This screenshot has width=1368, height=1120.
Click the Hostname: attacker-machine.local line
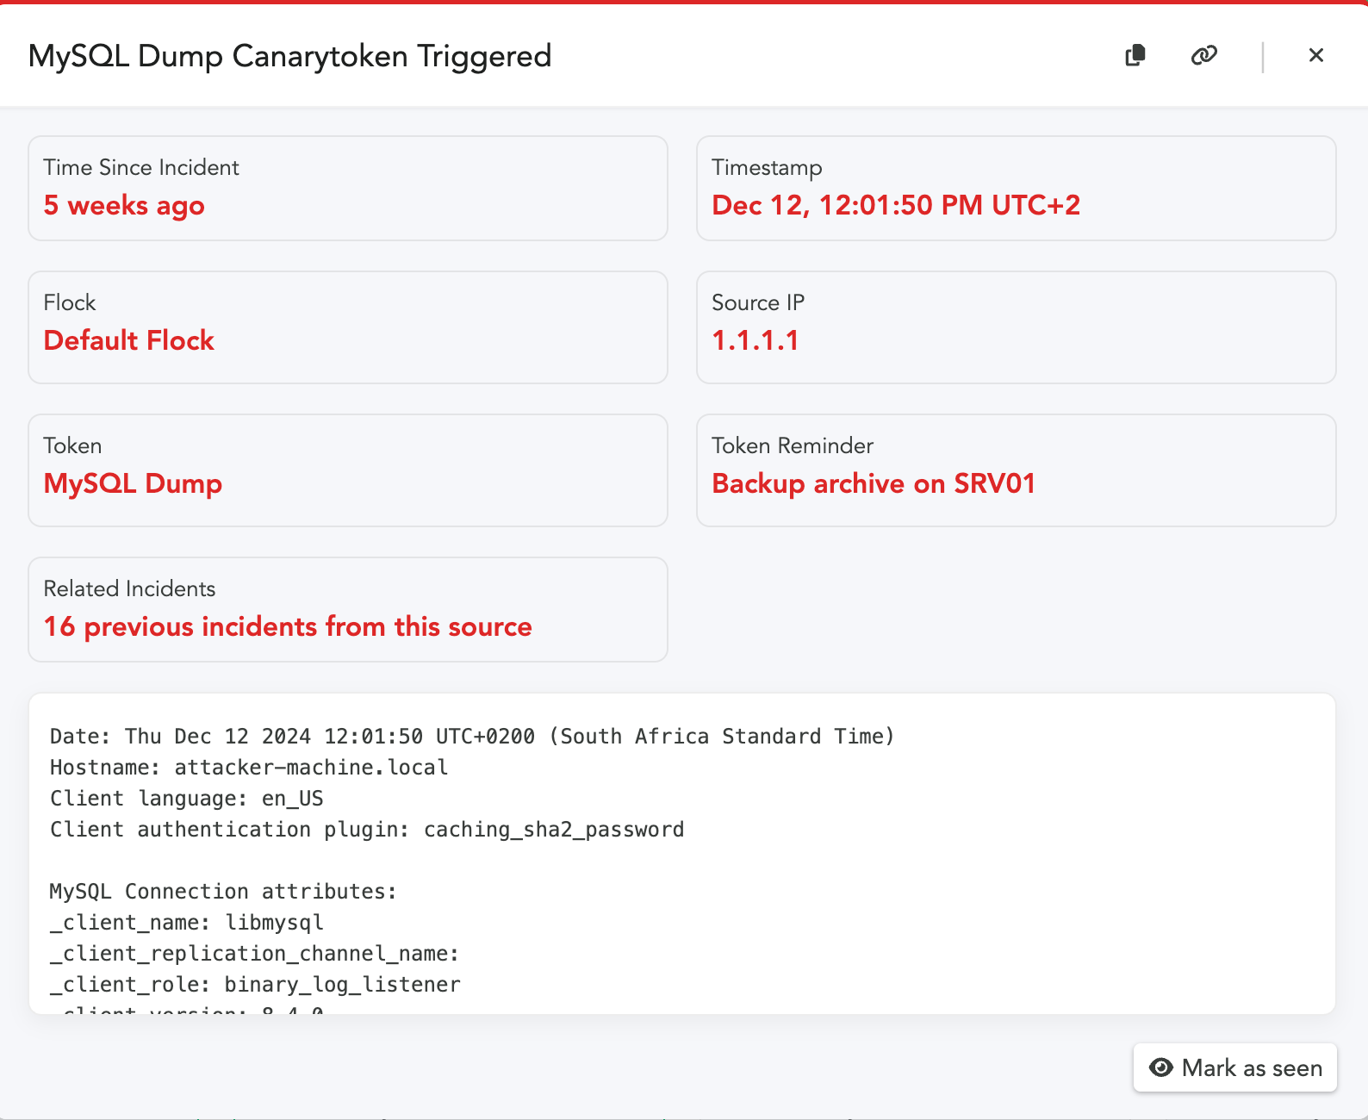(x=249, y=768)
